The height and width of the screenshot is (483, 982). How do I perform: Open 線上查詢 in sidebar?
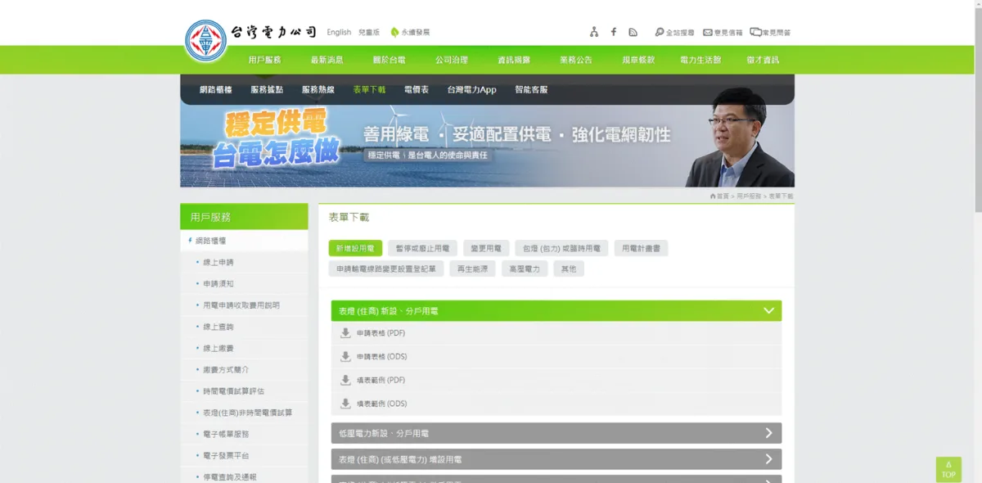click(x=218, y=327)
